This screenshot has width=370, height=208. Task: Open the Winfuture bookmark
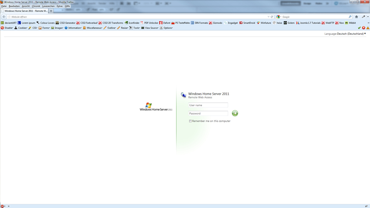pyautogui.click(x=264, y=23)
